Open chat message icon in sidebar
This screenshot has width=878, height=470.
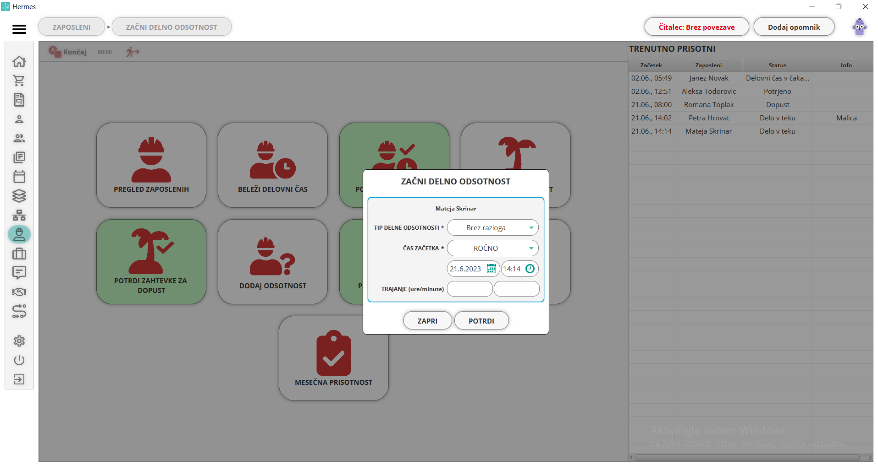[19, 273]
